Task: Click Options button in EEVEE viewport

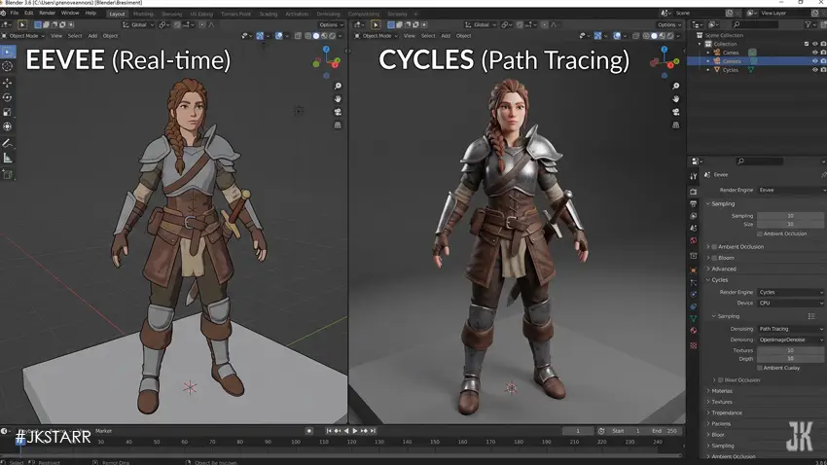Action: 331,24
